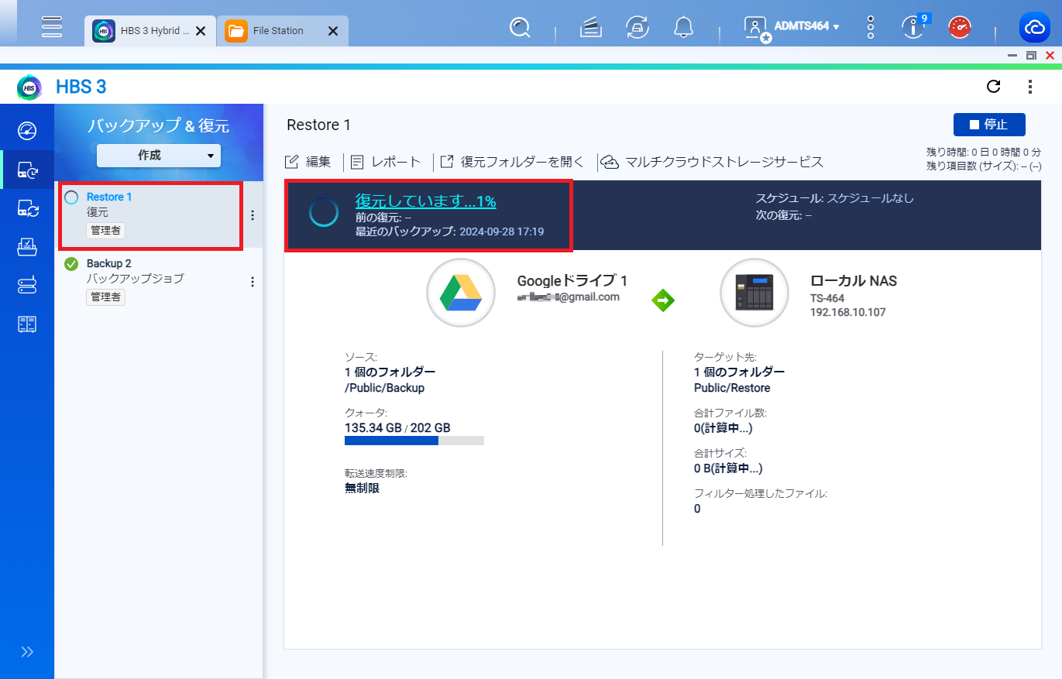The height and width of the screenshot is (679, 1062).
Task: Click the 復元しています...1% link
Action: [x=425, y=201]
